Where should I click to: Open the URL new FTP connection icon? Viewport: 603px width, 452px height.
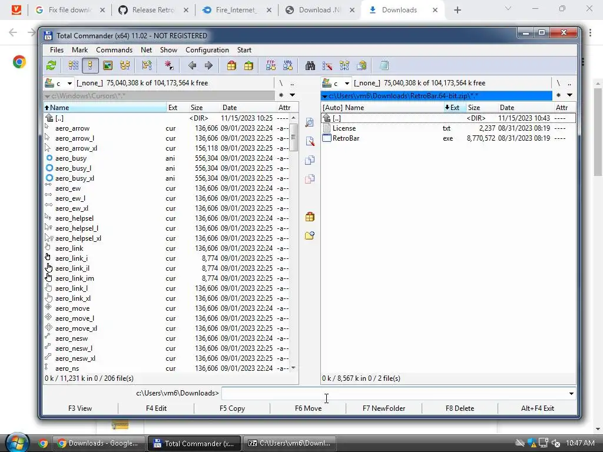pos(288,65)
